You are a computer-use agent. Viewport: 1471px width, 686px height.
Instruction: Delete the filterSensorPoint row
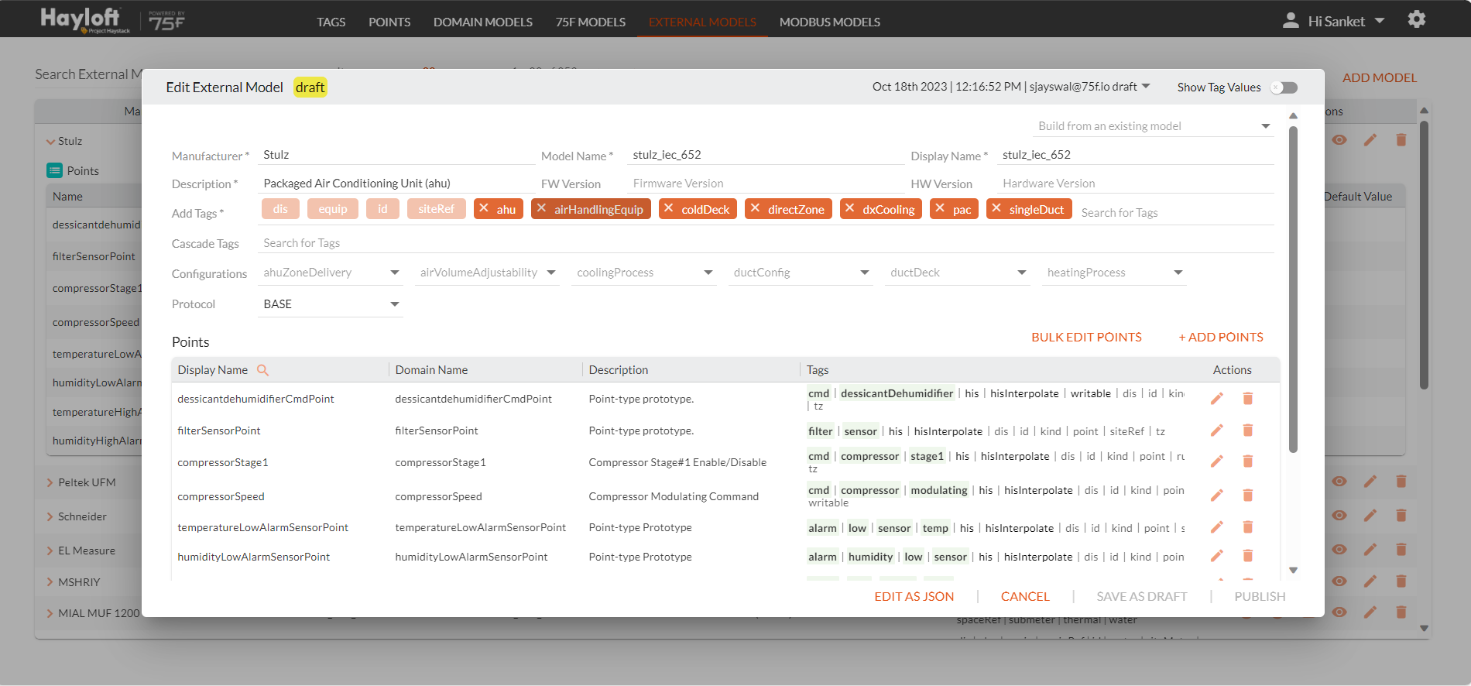coord(1247,430)
